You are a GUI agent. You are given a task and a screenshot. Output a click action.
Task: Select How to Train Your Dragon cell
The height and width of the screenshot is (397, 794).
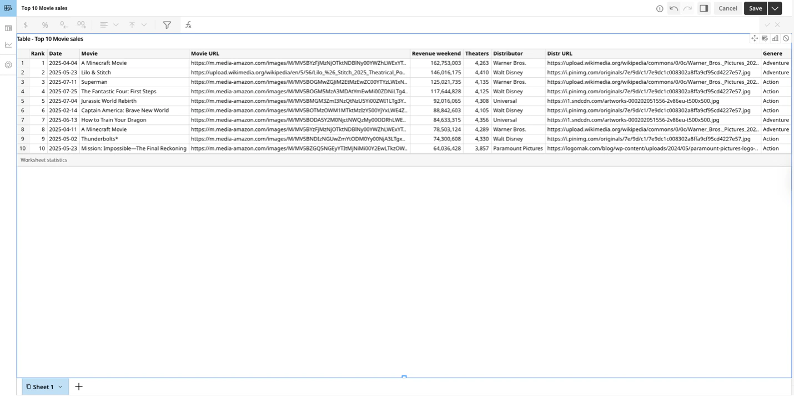(x=134, y=120)
